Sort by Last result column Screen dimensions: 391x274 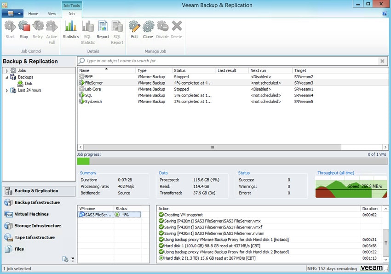tap(232, 70)
